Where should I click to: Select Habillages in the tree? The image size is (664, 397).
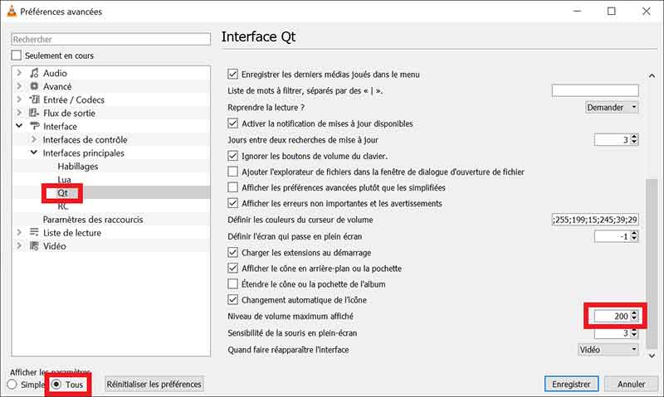click(78, 166)
